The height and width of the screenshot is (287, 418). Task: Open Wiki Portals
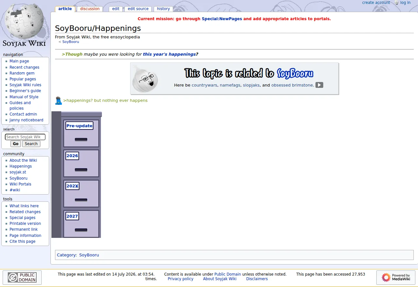click(20, 184)
